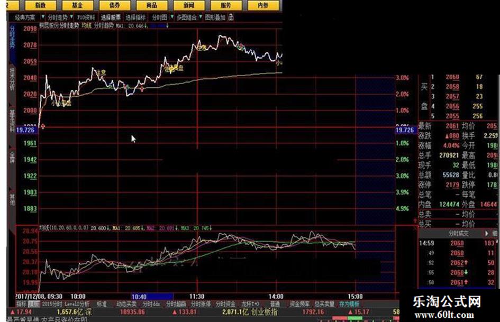Screen dimensions: 500x322
Task: Click the 19.726 price label on right axis
Action: pos(405,130)
